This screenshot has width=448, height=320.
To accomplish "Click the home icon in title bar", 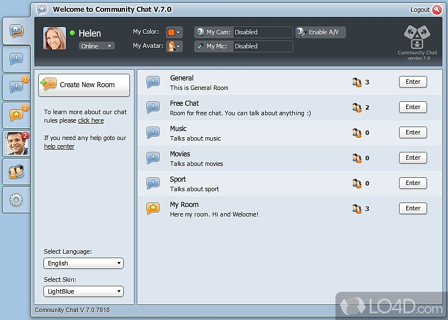I will pyautogui.click(x=42, y=9).
